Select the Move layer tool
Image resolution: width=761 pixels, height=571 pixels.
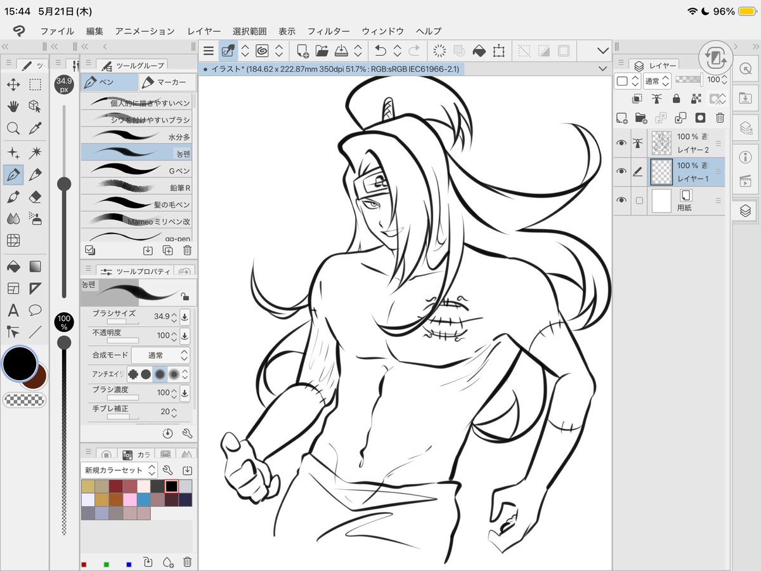pyautogui.click(x=13, y=84)
